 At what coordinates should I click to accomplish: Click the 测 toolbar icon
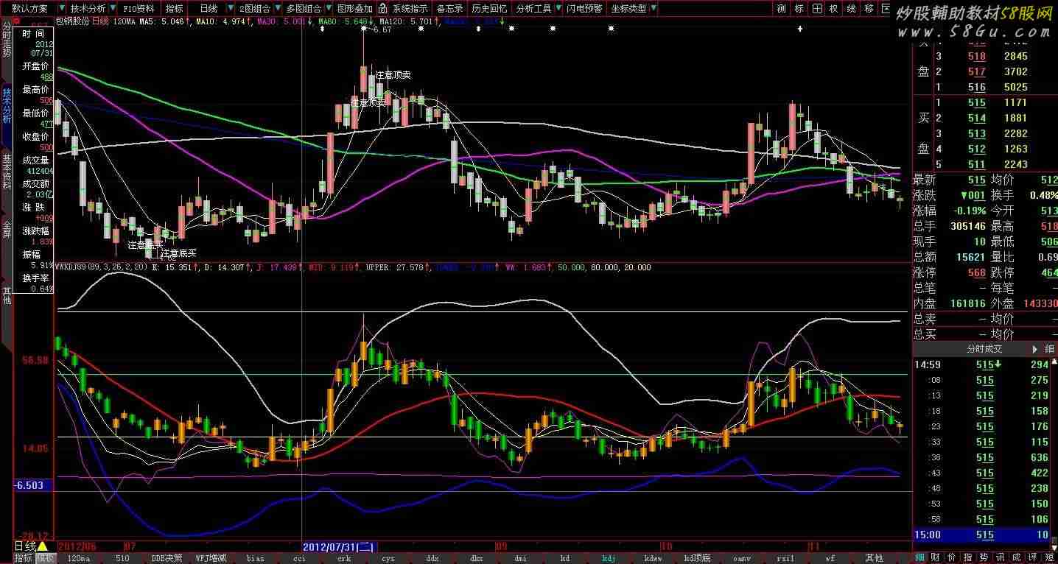(x=782, y=8)
